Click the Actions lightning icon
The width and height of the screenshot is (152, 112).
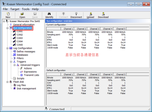pos(22,68)
